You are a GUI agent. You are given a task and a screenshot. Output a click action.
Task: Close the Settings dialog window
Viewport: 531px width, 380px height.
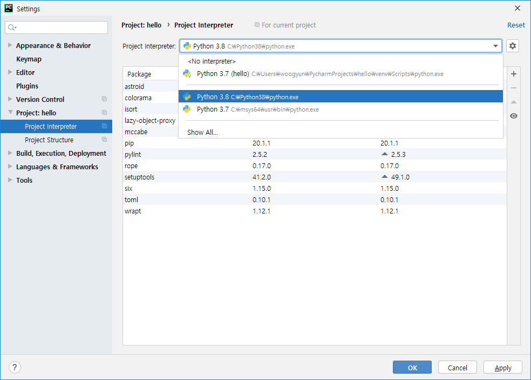[517, 8]
